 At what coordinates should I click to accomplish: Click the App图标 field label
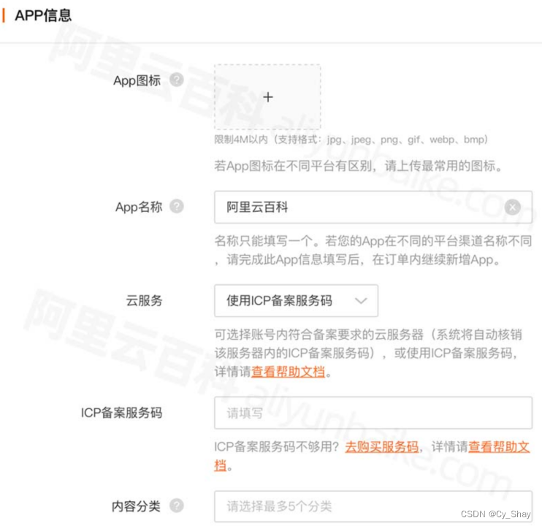(137, 80)
